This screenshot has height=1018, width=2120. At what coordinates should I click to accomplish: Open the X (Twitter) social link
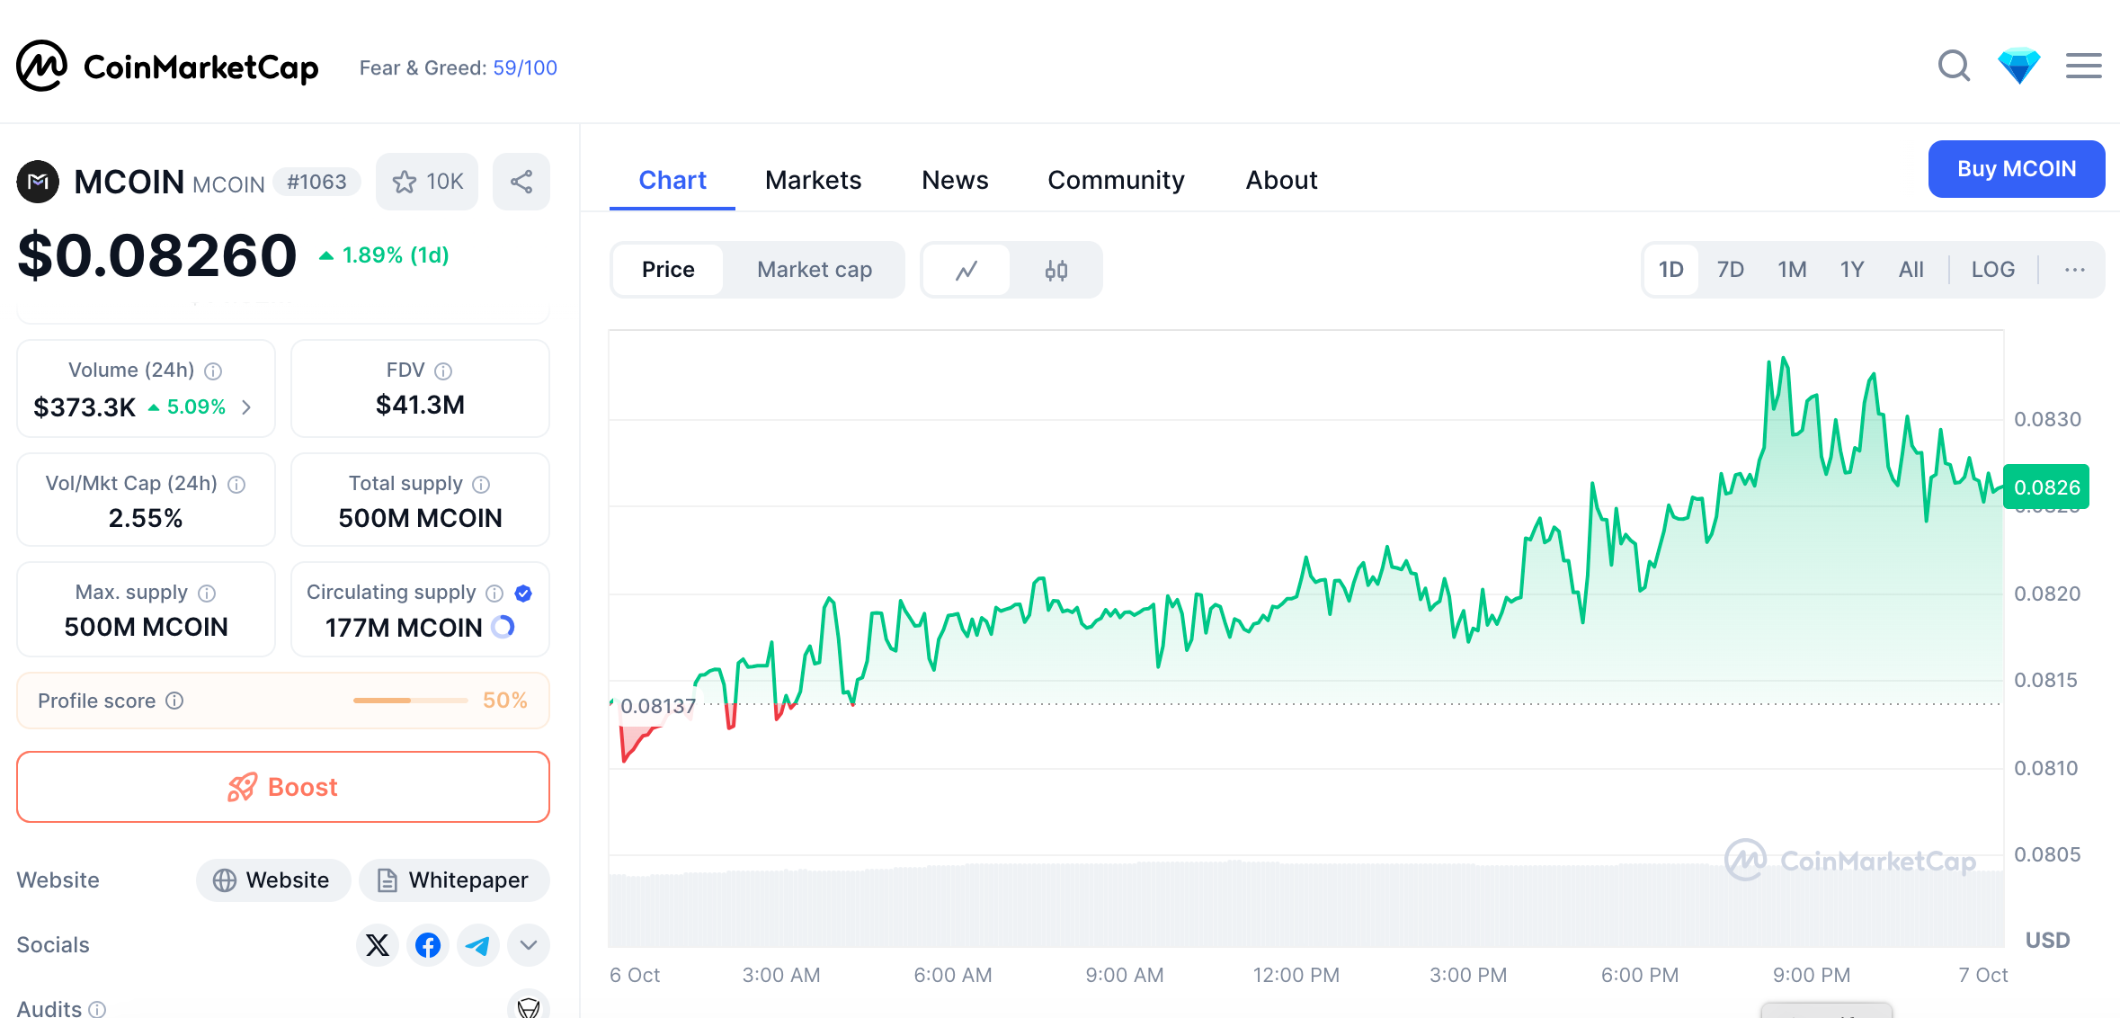(x=378, y=945)
